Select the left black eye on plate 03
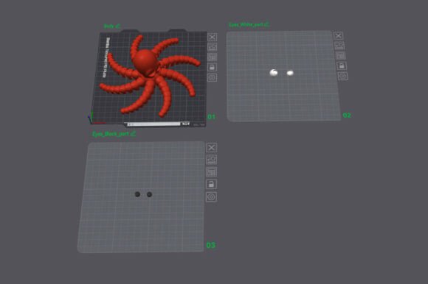This screenshot has height=284, width=428. 137,194
